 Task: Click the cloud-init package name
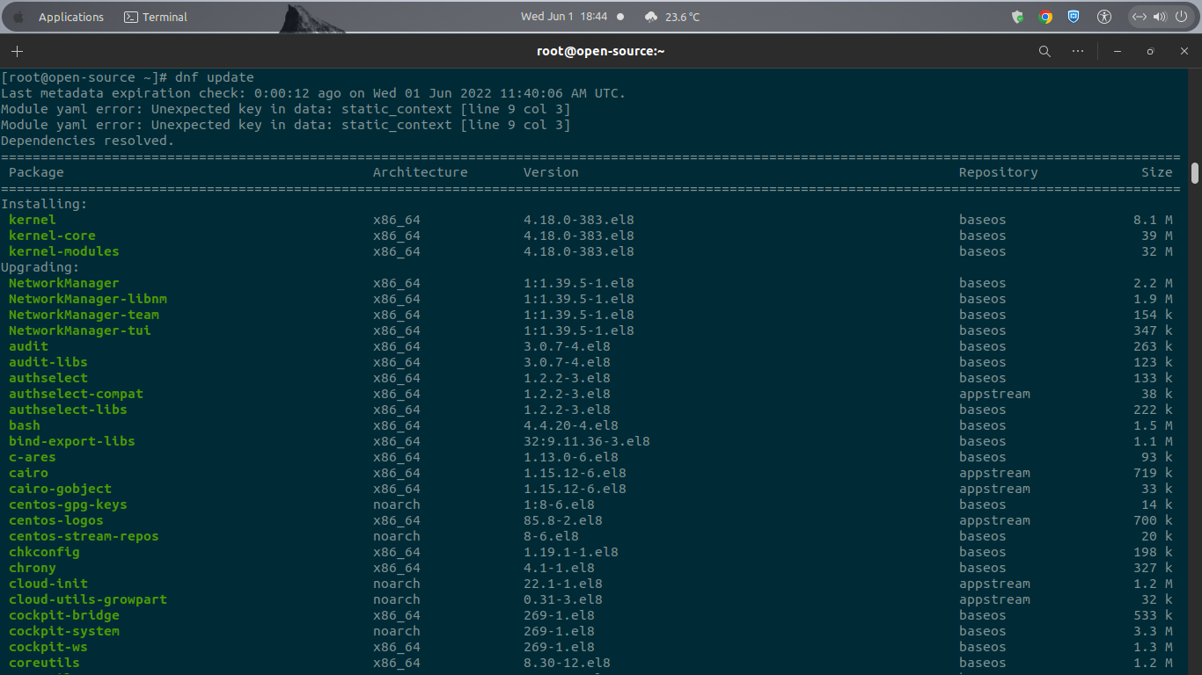(x=48, y=584)
